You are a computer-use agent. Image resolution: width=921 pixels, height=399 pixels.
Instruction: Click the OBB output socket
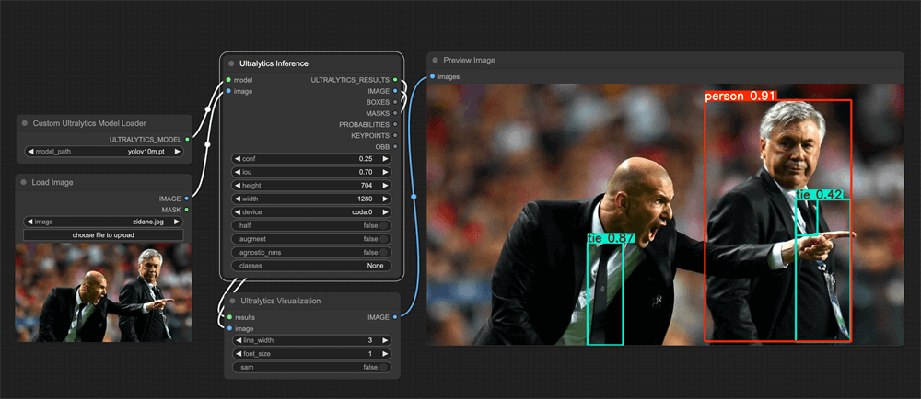point(395,146)
